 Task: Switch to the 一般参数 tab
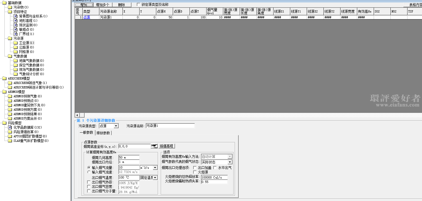pos(86,133)
